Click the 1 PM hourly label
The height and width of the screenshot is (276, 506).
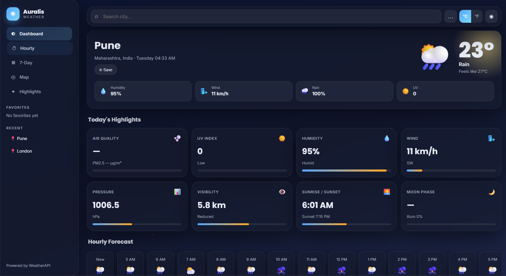click(x=372, y=259)
